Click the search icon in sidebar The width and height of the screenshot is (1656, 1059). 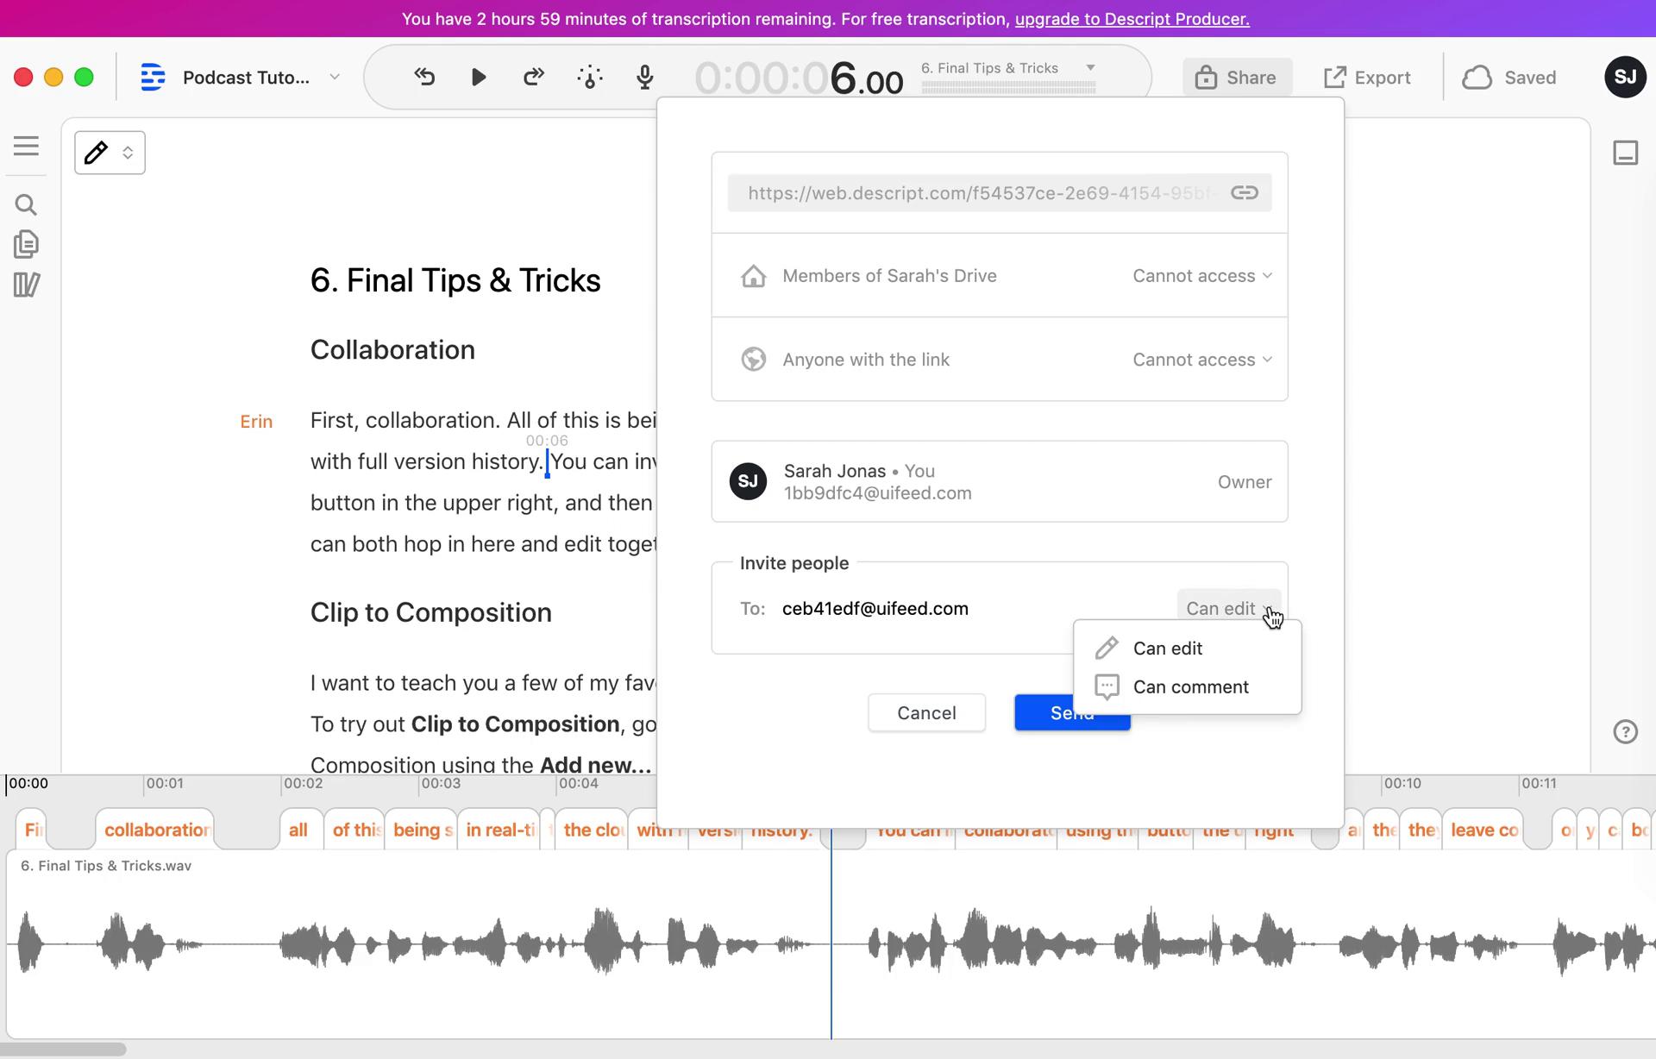tap(27, 203)
